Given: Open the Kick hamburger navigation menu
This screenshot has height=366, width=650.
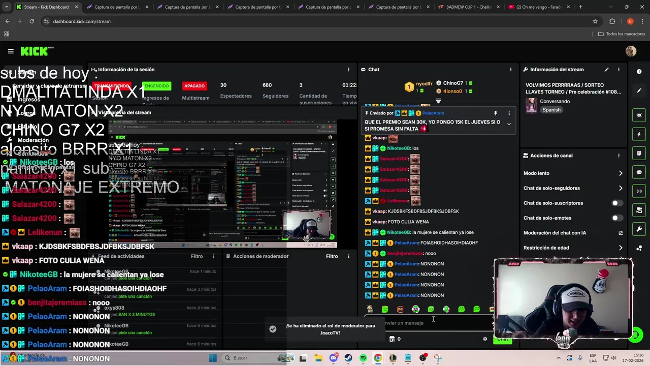Looking at the screenshot, I should (x=11, y=51).
